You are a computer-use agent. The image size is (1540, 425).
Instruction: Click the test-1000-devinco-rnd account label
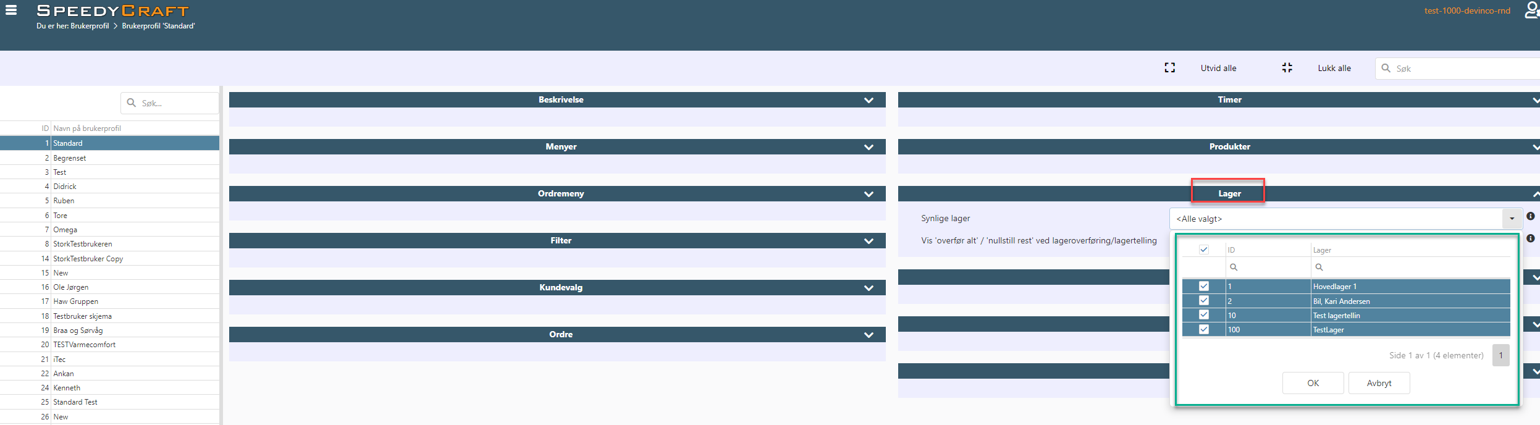click(x=1467, y=11)
